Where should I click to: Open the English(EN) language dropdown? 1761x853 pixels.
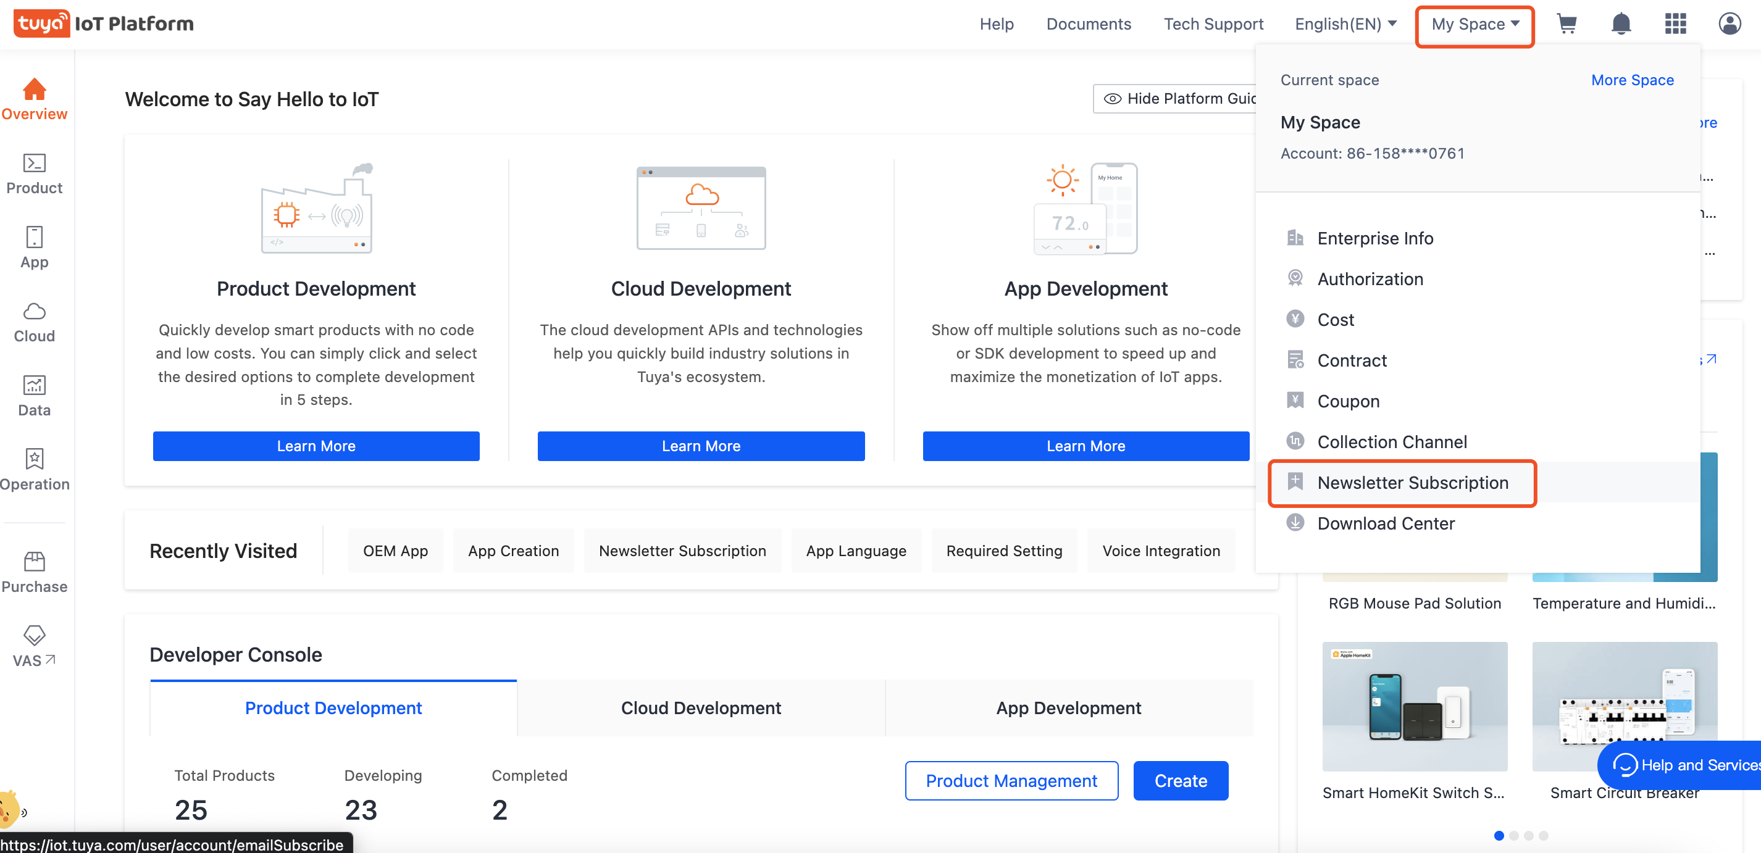(1345, 25)
